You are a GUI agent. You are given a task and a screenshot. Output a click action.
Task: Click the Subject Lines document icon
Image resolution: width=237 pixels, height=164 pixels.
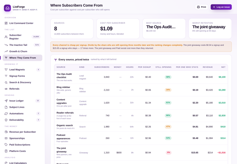coord(6,107)
